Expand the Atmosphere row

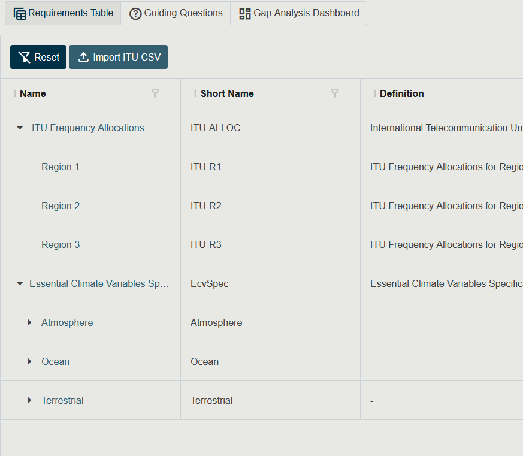(30, 322)
